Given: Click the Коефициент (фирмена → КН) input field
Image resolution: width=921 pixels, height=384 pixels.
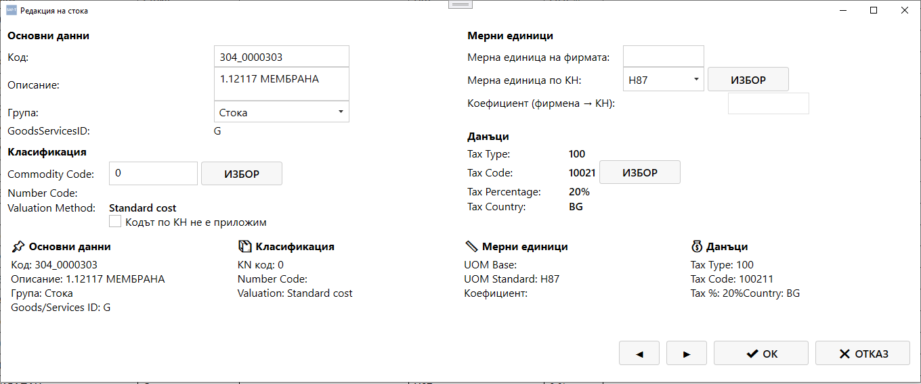Looking at the screenshot, I should (769, 103).
